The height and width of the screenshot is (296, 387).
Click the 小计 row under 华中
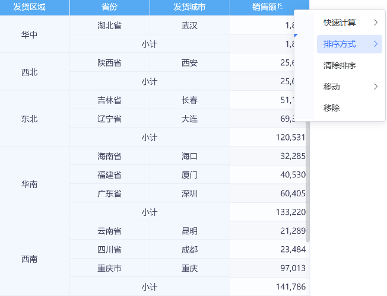(x=150, y=44)
